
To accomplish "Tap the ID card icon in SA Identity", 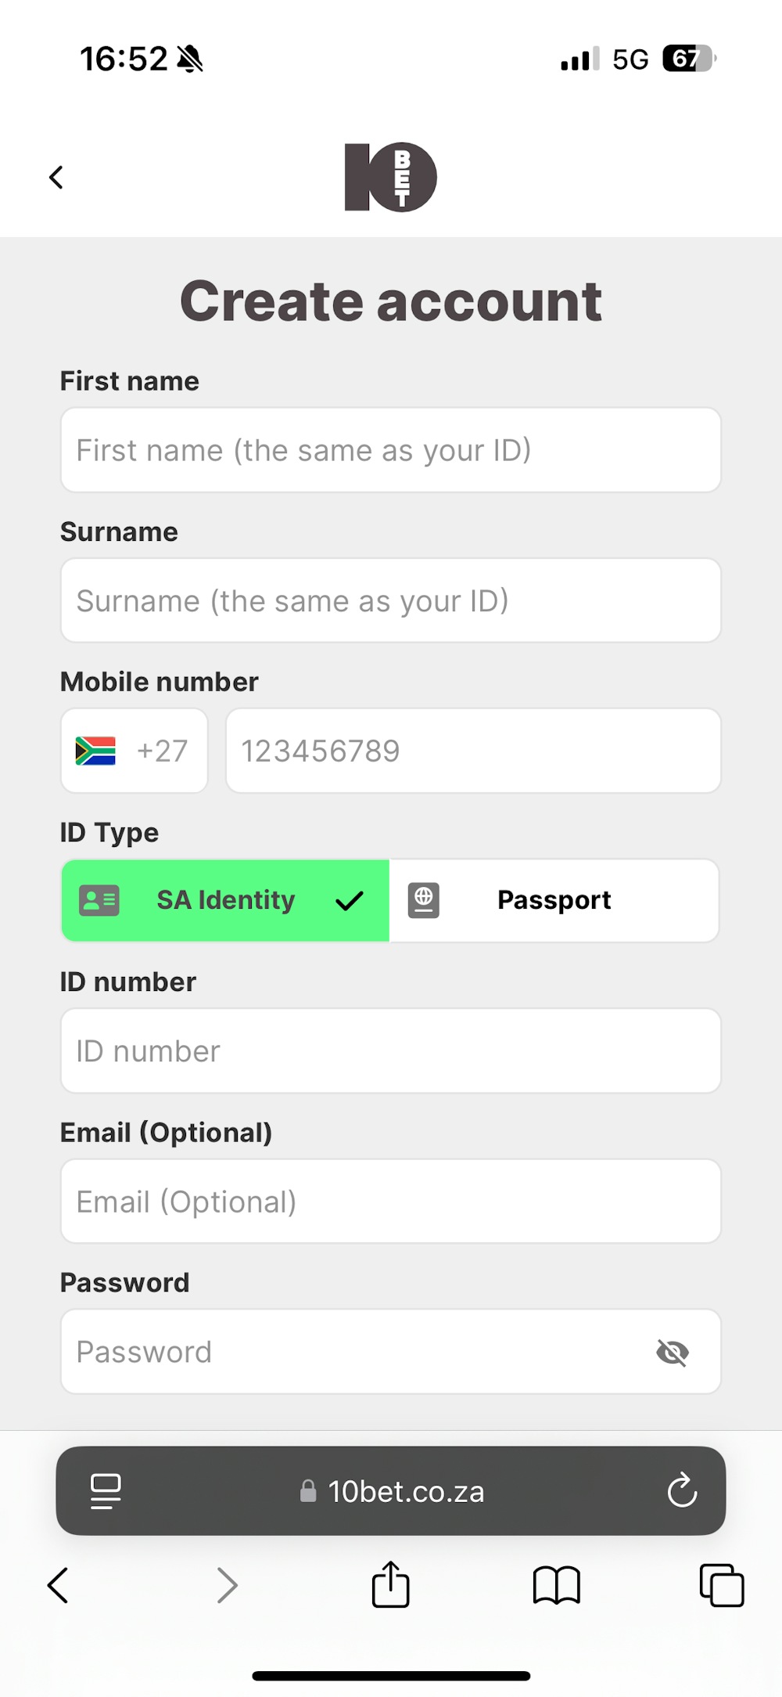I will point(99,900).
